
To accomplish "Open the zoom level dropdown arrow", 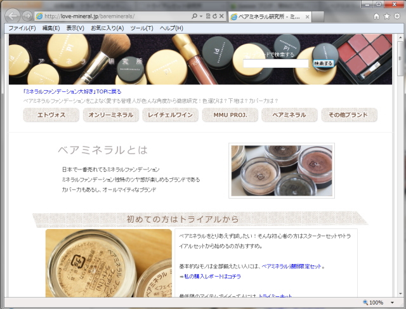I will point(392,302).
